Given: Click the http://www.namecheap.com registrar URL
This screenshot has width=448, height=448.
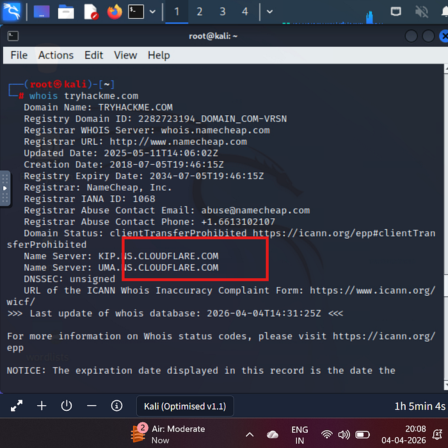Looking at the screenshot, I should pos(178,141).
